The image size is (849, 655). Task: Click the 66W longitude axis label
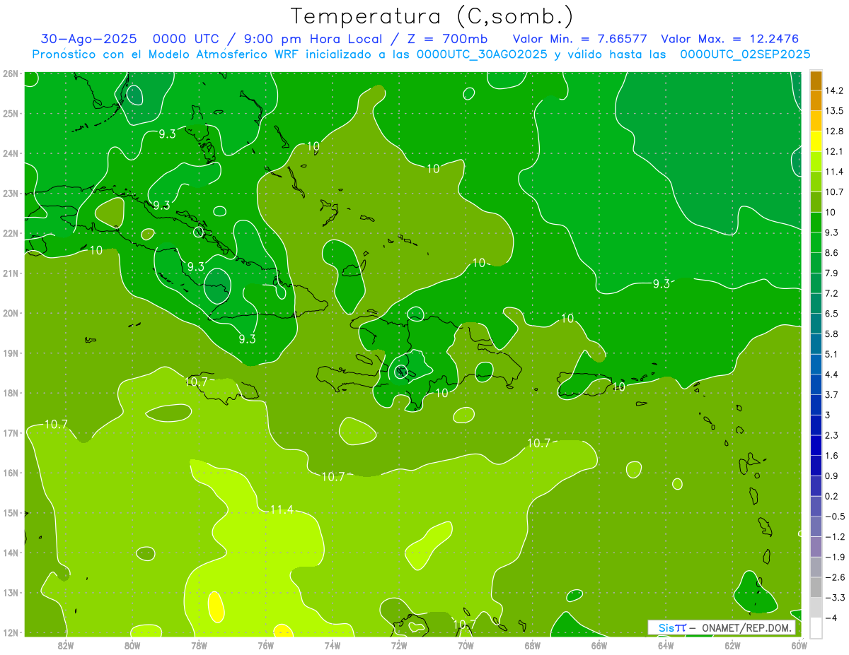tap(599, 645)
